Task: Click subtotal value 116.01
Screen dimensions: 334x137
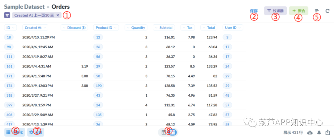Action: [x=169, y=37]
